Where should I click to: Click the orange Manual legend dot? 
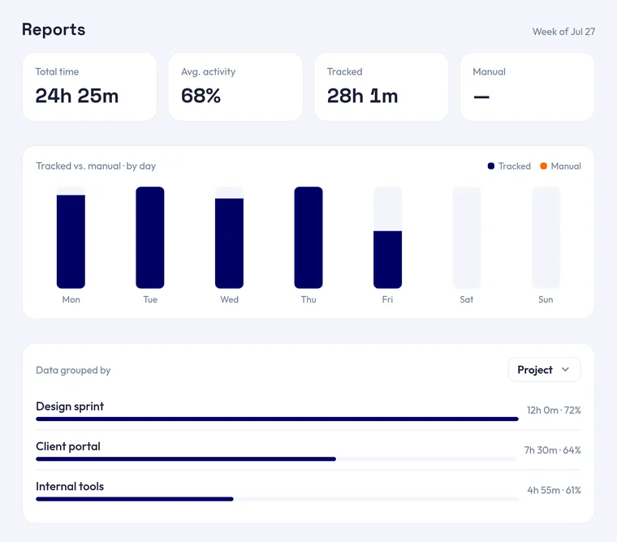543,166
